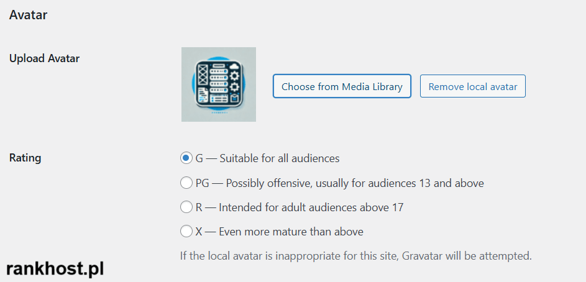Click 'Intended for adult audiences above 17' label
The height and width of the screenshot is (282, 586).
point(311,207)
